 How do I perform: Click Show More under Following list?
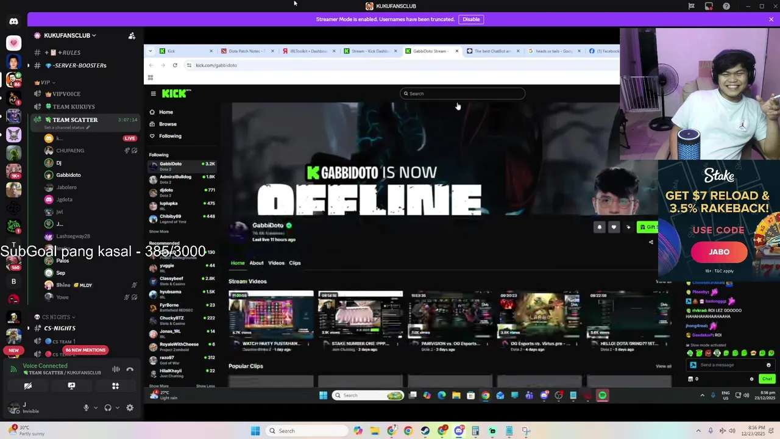point(159,232)
